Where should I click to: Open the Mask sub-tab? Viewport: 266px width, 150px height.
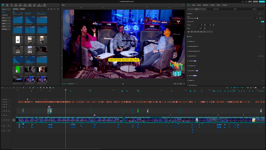(x=235, y=9)
